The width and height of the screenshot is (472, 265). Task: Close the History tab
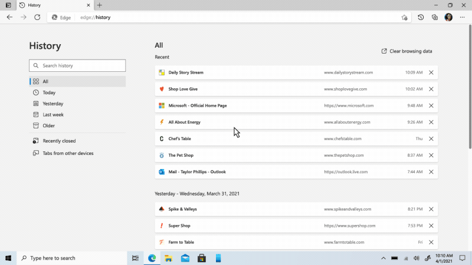pos(88,5)
